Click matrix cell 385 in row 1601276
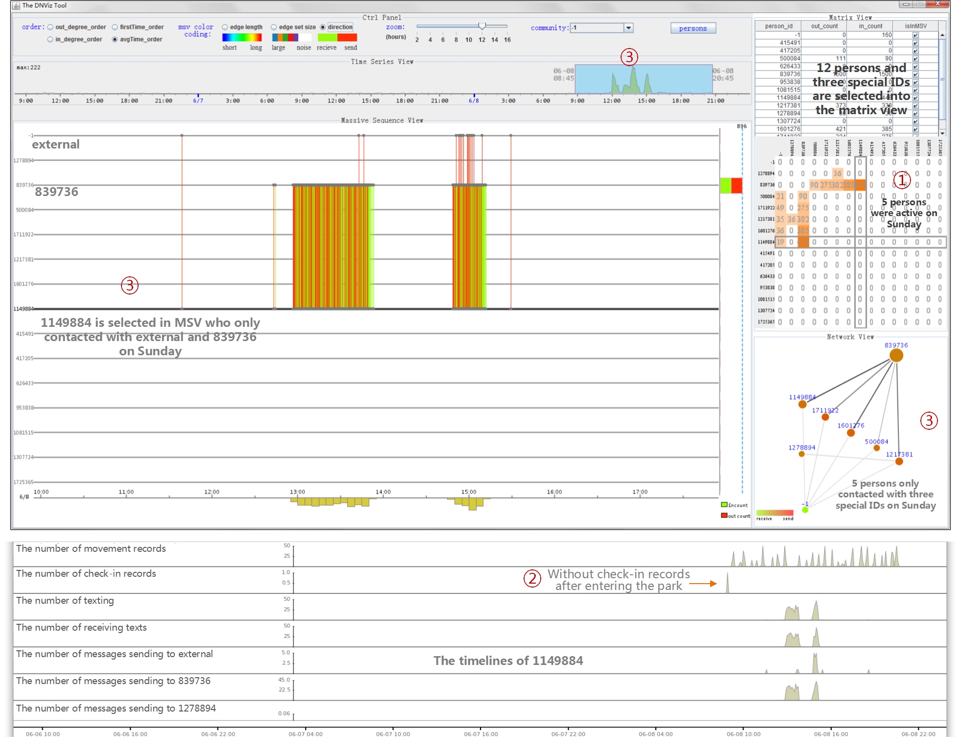This screenshot has width=960, height=737. point(803,230)
